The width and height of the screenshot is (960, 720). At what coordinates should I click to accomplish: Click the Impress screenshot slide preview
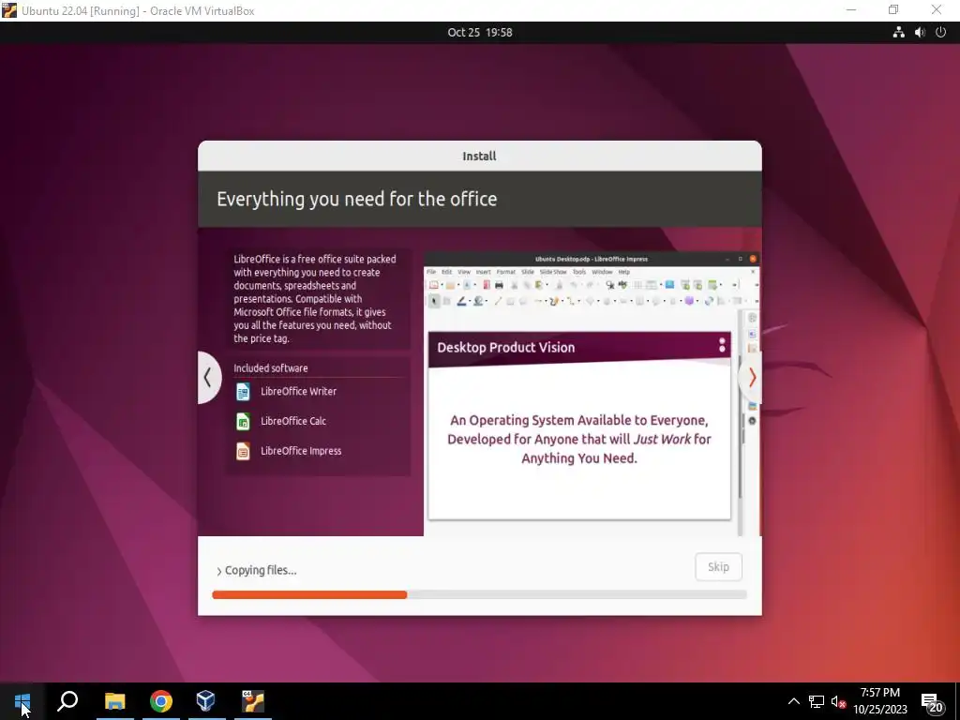pyautogui.click(x=579, y=426)
